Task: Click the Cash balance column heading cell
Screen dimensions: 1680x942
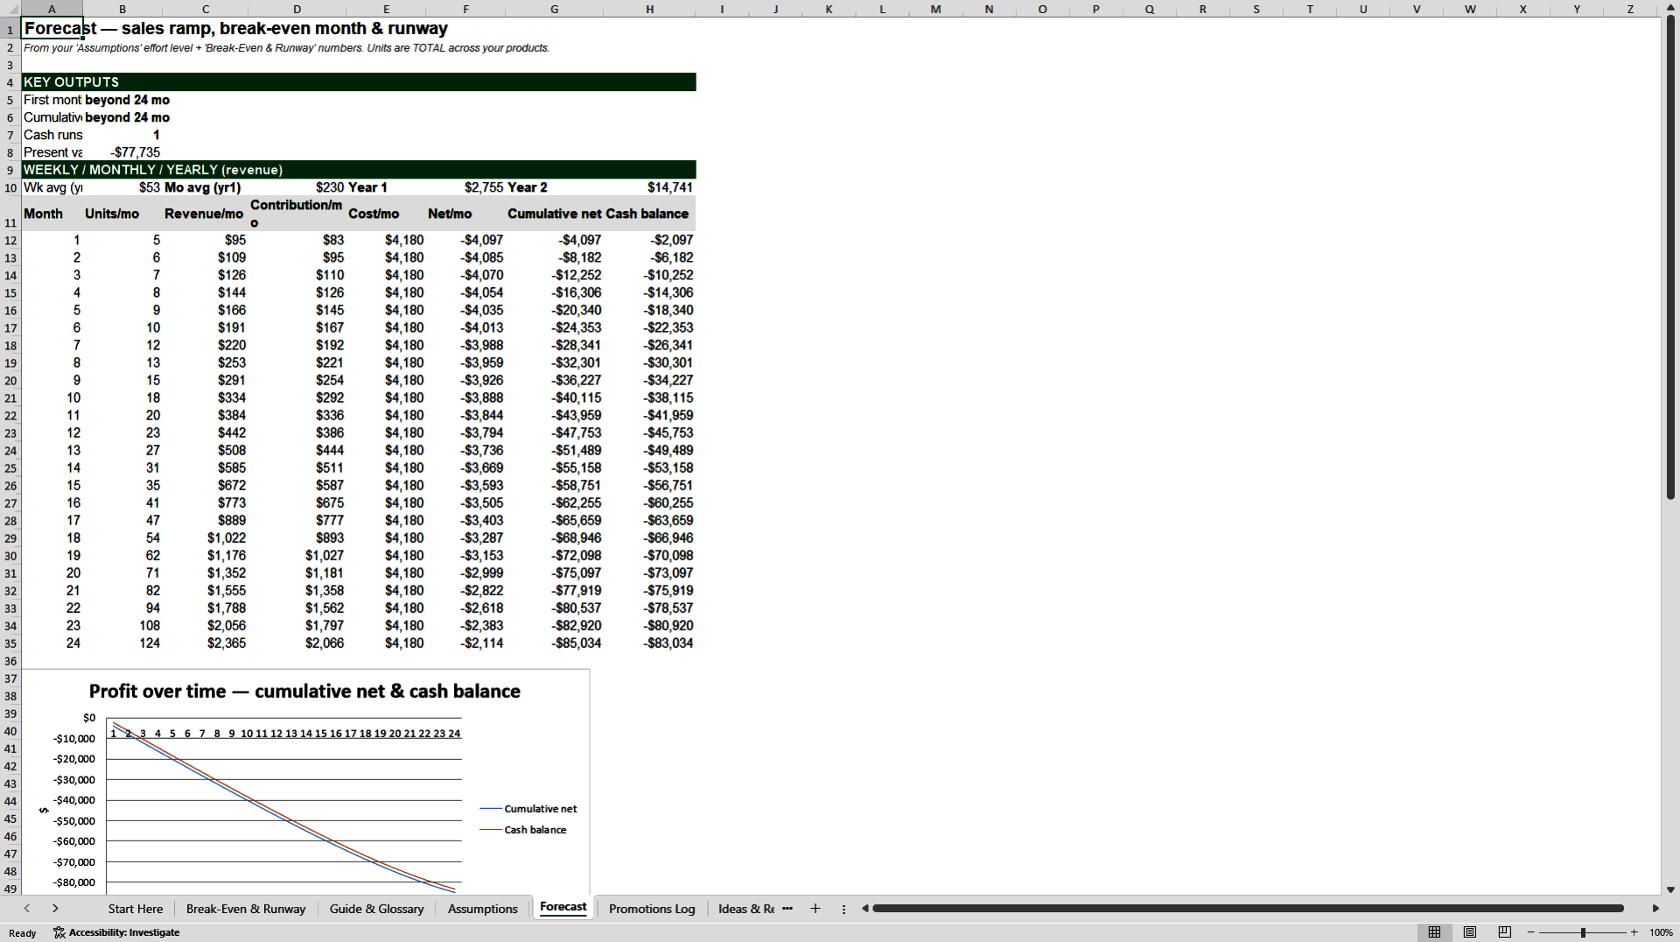Action: click(x=649, y=214)
